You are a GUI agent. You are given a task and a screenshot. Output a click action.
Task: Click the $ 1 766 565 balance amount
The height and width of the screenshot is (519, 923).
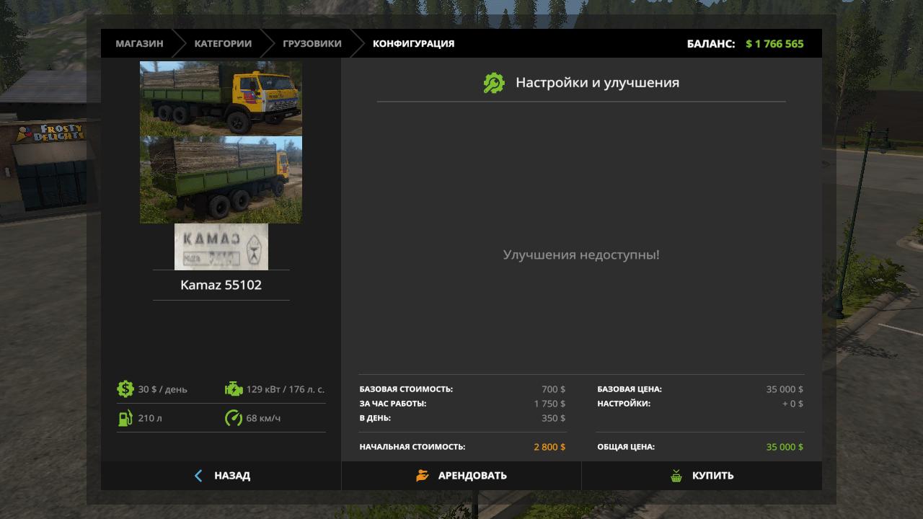pos(774,44)
